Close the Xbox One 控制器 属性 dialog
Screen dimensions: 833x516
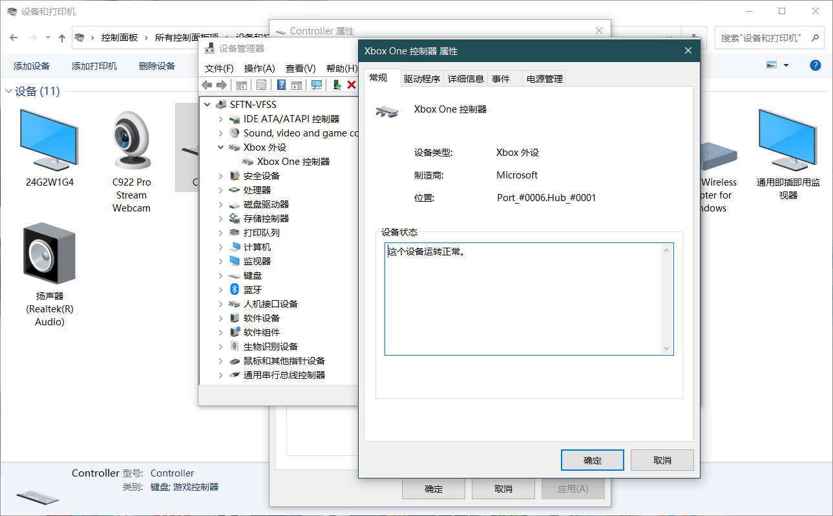[x=688, y=51]
